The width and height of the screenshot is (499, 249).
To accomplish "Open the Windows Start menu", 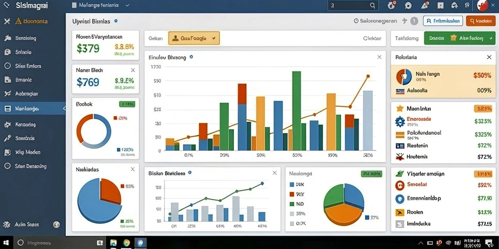I will click(6, 243).
